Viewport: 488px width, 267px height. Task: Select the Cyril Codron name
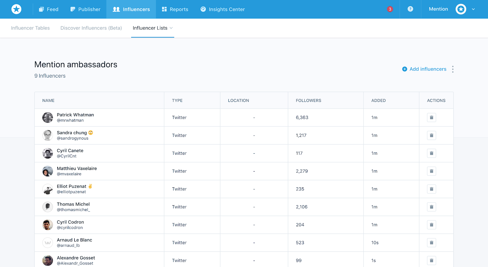coord(70,222)
